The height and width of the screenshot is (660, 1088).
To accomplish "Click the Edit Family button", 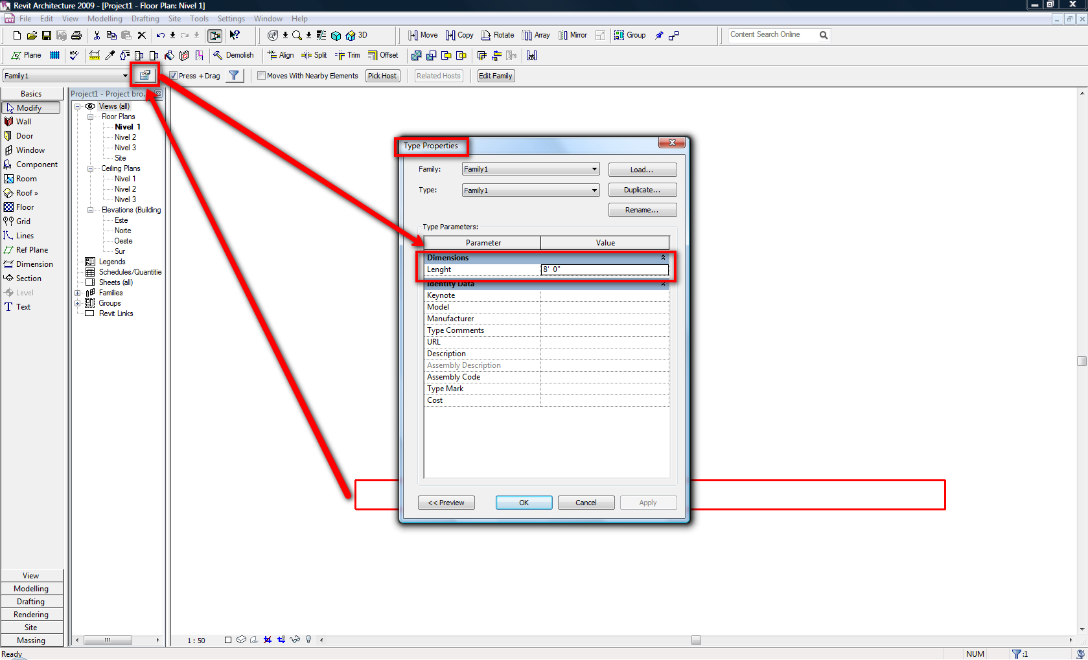I will [496, 76].
